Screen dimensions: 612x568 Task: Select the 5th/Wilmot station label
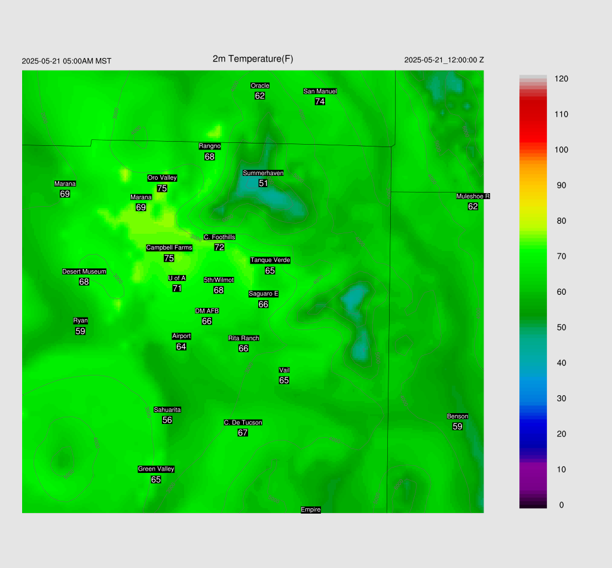click(x=219, y=280)
